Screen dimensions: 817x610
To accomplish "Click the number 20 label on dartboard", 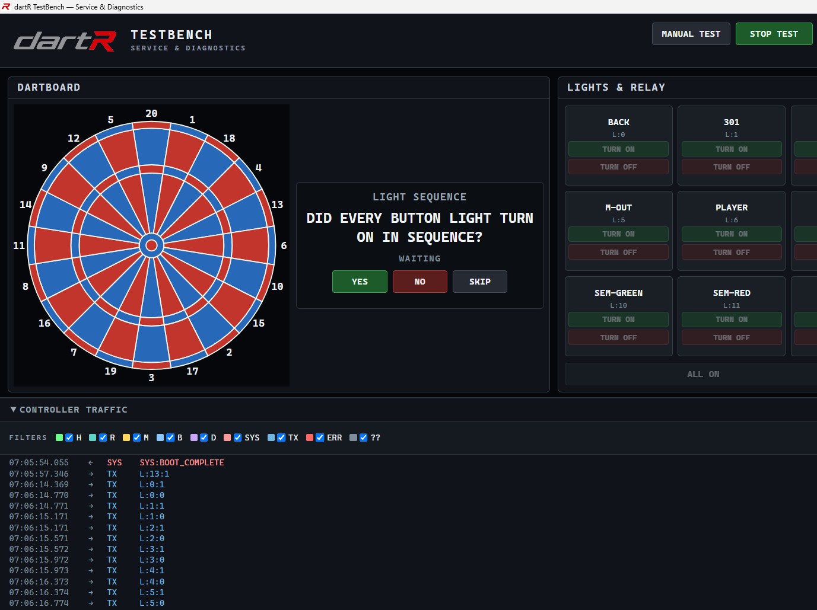I will pos(151,113).
